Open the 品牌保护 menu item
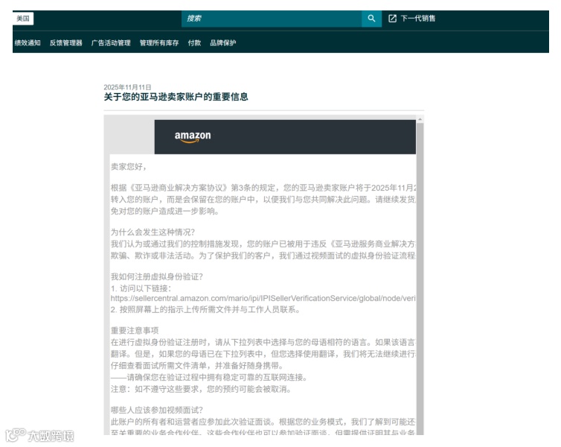Viewport: 561px width, 447px height. point(223,42)
